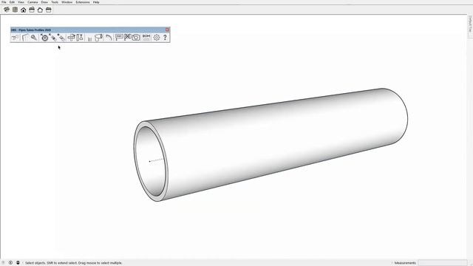Image resolution: width=473 pixels, height=266 pixels.
Task: Click the scissors cut icon in DBS toolbar
Action: (x=127, y=38)
